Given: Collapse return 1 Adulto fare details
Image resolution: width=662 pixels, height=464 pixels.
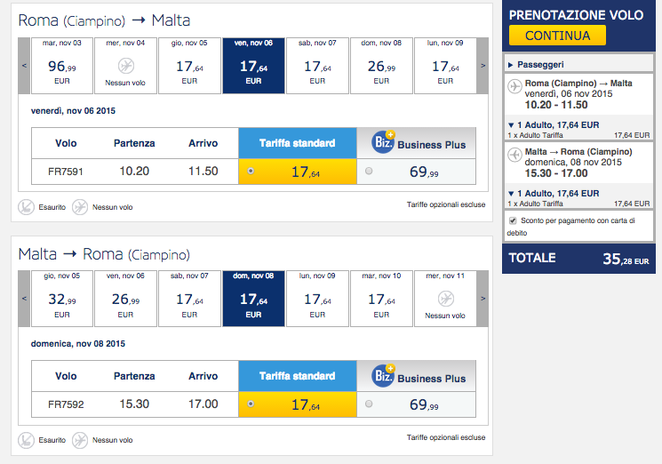Looking at the screenshot, I should click(x=510, y=193).
